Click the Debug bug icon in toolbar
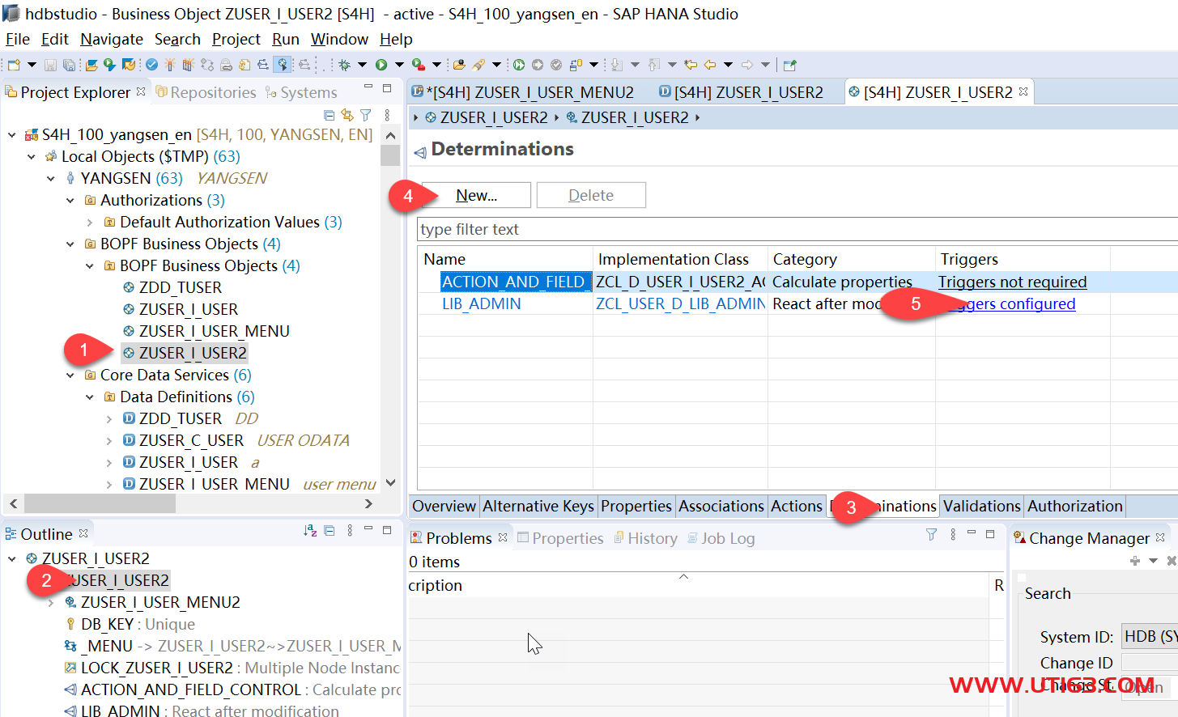Viewport: 1178px width, 717px height. (x=344, y=65)
